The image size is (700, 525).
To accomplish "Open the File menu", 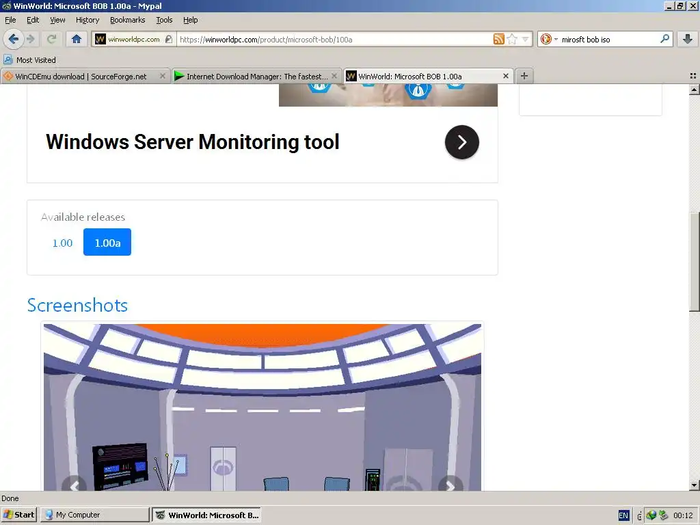I will 10,20.
